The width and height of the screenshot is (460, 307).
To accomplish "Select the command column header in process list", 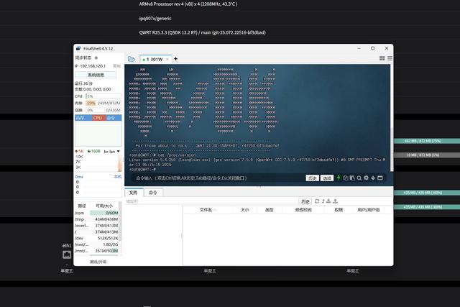I will (114, 118).
